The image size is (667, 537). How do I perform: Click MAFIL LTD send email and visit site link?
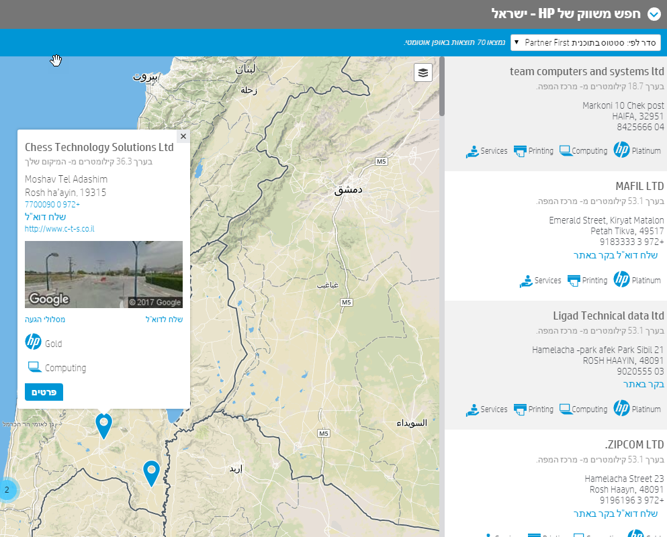615,255
